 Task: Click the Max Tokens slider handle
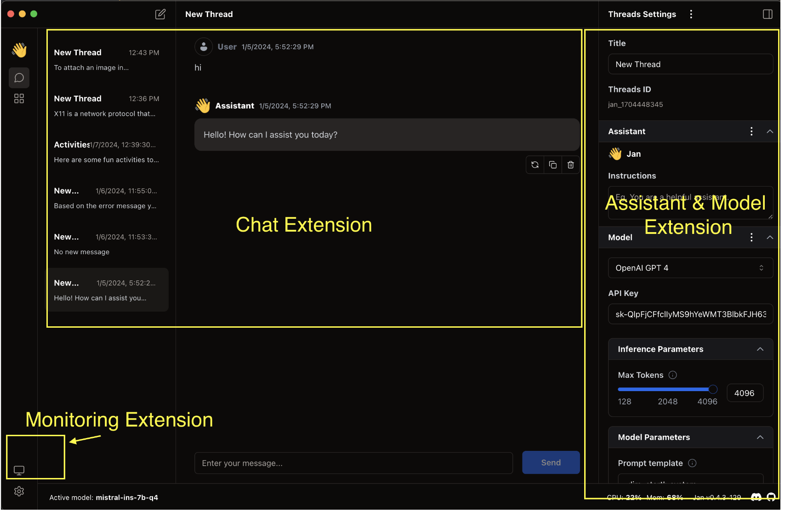coord(713,390)
